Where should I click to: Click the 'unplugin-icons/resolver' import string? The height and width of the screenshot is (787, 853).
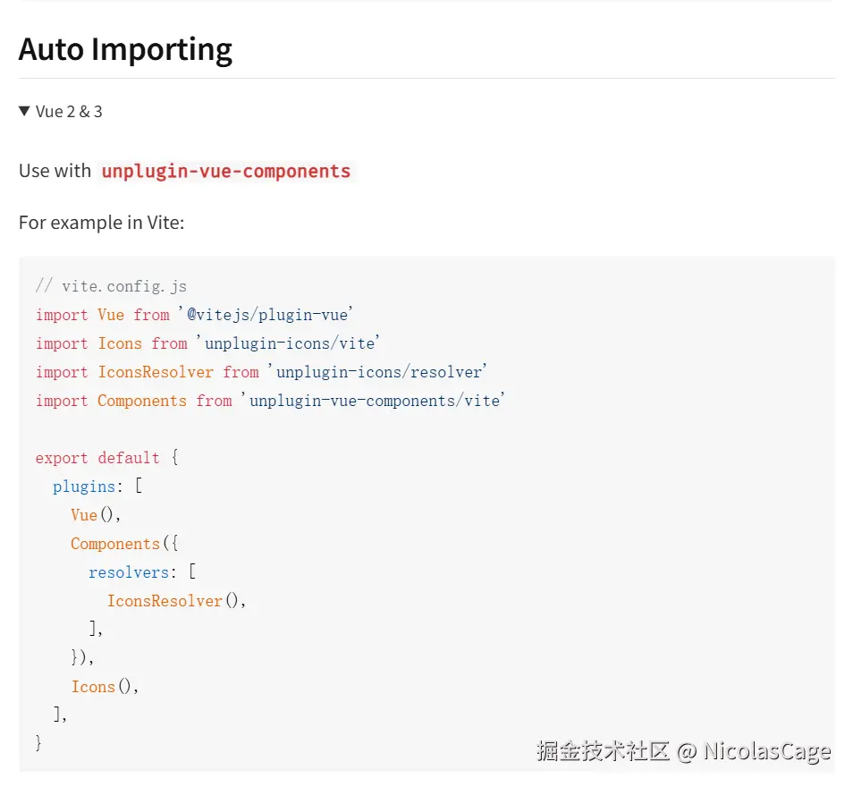[x=377, y=372]
